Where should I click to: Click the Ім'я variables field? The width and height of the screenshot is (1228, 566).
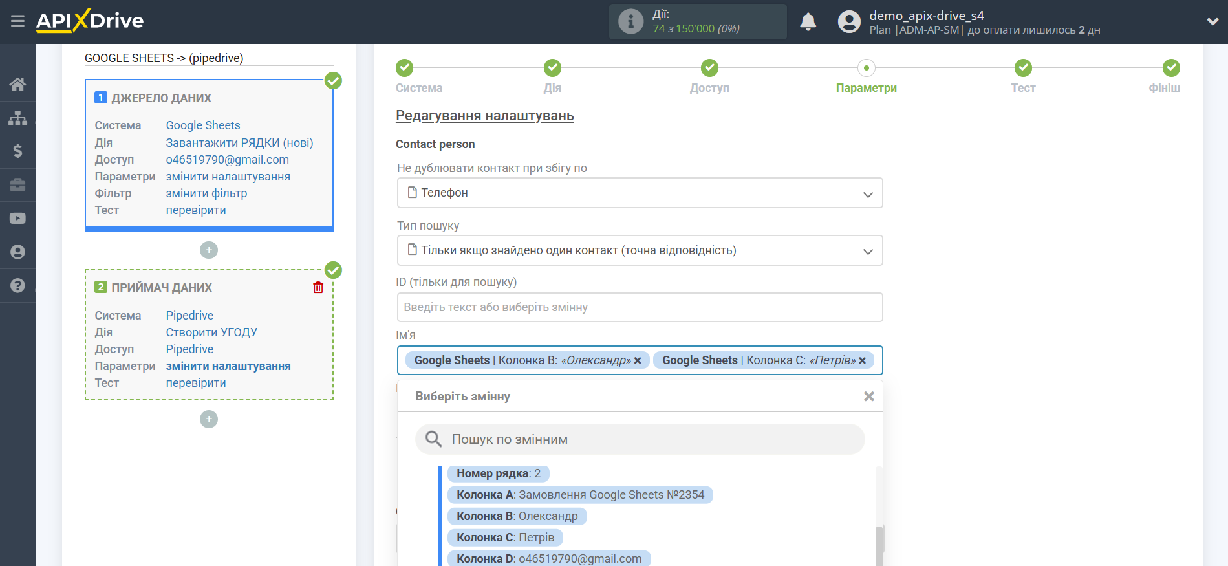pos(640,360)
